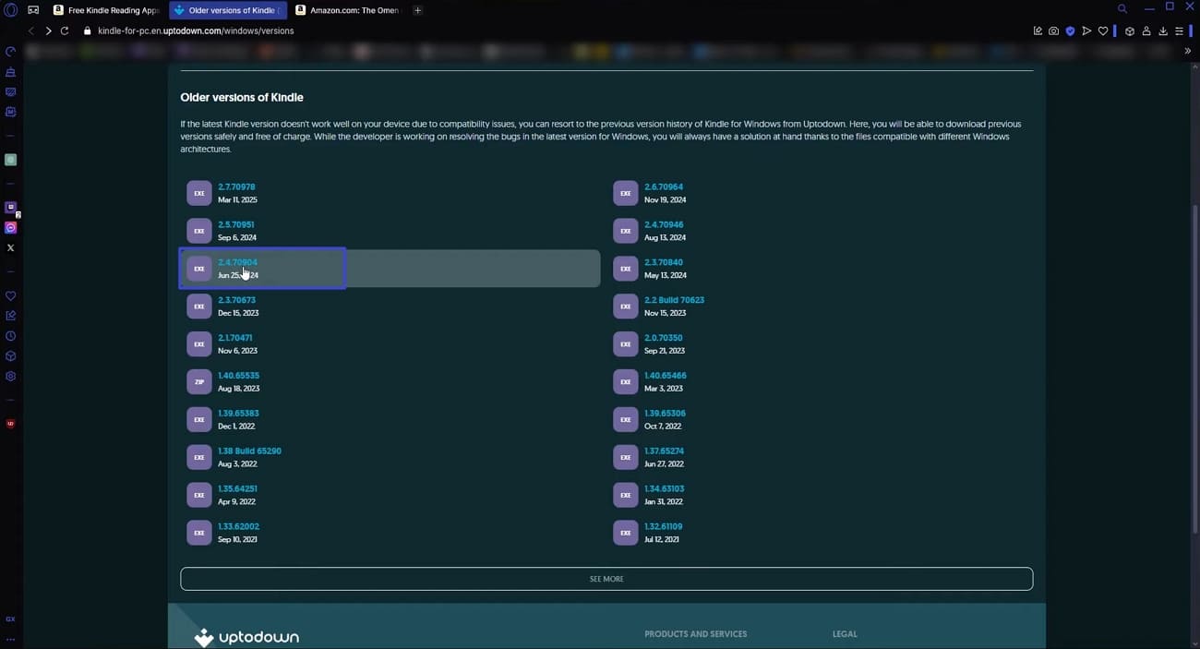Viewport: 1200px width, 649px height.
Task: Open version 2.7.70978 download link
Action: [236, 186]
